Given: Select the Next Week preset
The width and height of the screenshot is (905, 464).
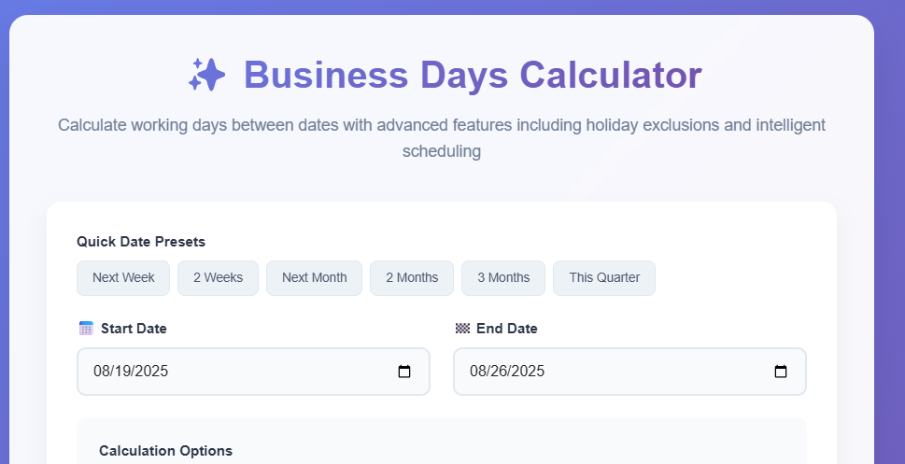Looking at the screenshot, I should point(123,278).
